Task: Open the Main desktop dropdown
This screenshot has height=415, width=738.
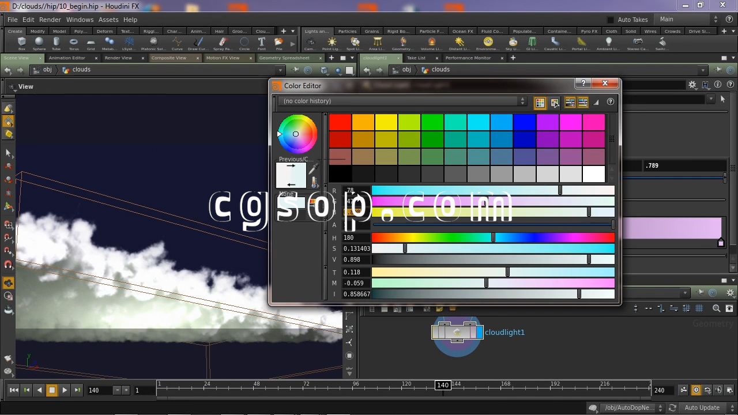Action: coord(690,19)
